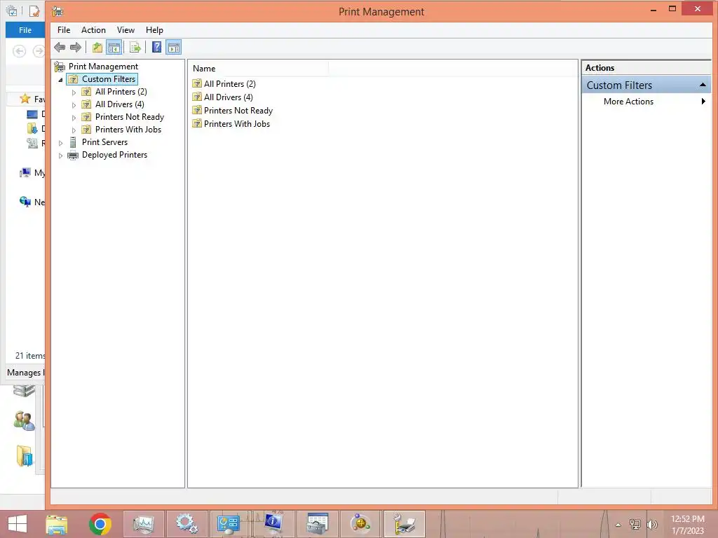Select All Drivers (4) in the tree pane
Viewport: 718px width, 538px height.
(x=119, y=104)
